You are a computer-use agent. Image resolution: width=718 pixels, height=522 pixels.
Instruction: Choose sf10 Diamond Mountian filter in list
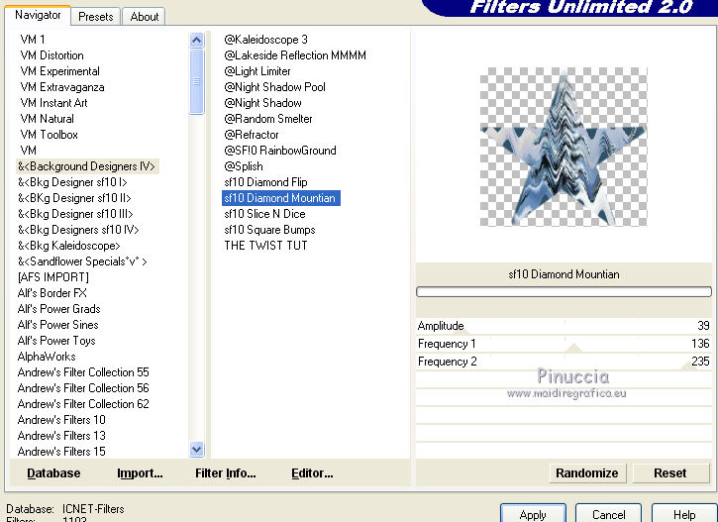[x=281, y=198]
